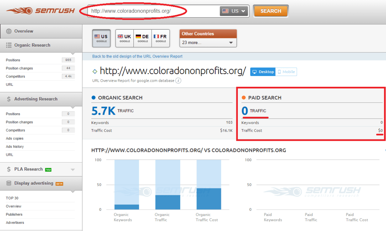Viewport: 386px width, 231px height.
Task: Open the Publishers report
Action: pos(14,214)
